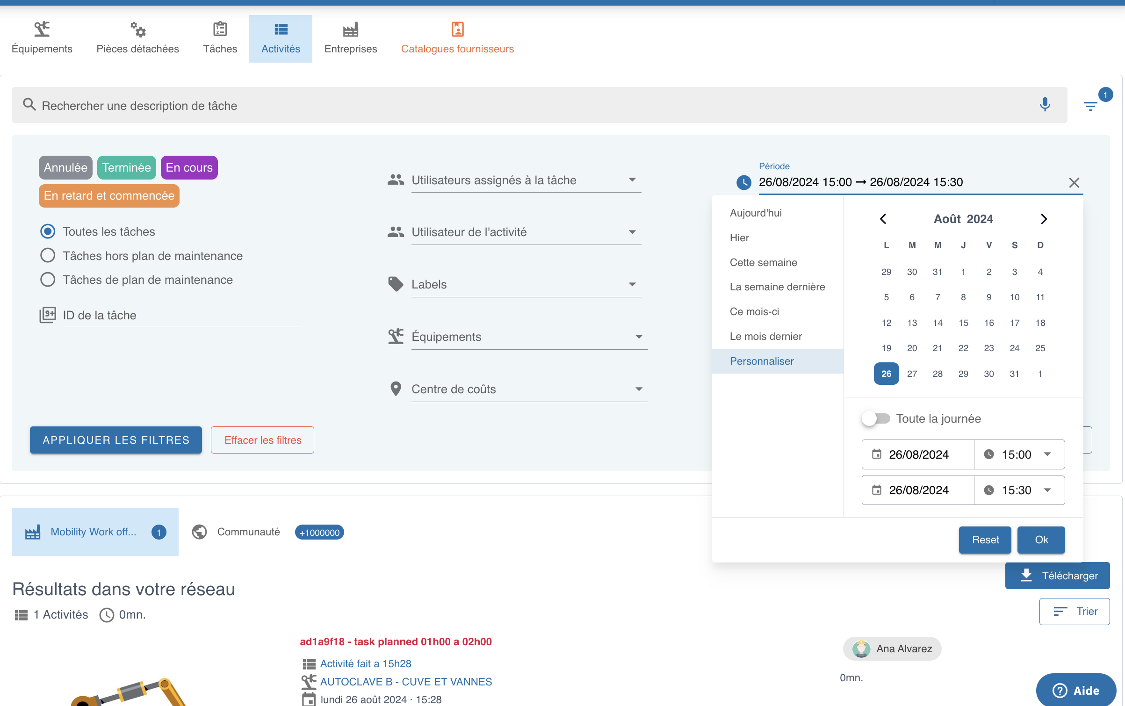Choose the Ce mois-ci period preset
This screenshot has width=1125, height=706.
click(754, 311)
